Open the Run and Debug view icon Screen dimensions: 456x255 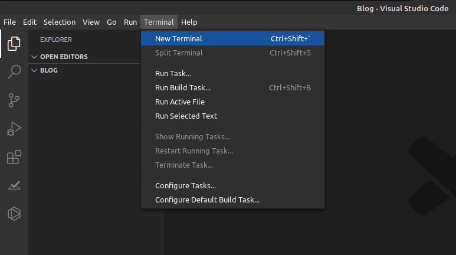click(14, 129)
